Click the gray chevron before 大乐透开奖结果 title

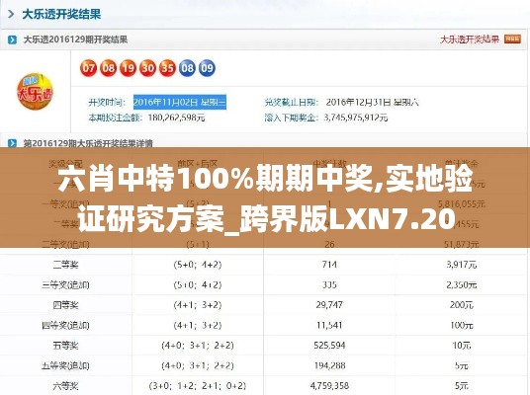(x=11, y=14)
